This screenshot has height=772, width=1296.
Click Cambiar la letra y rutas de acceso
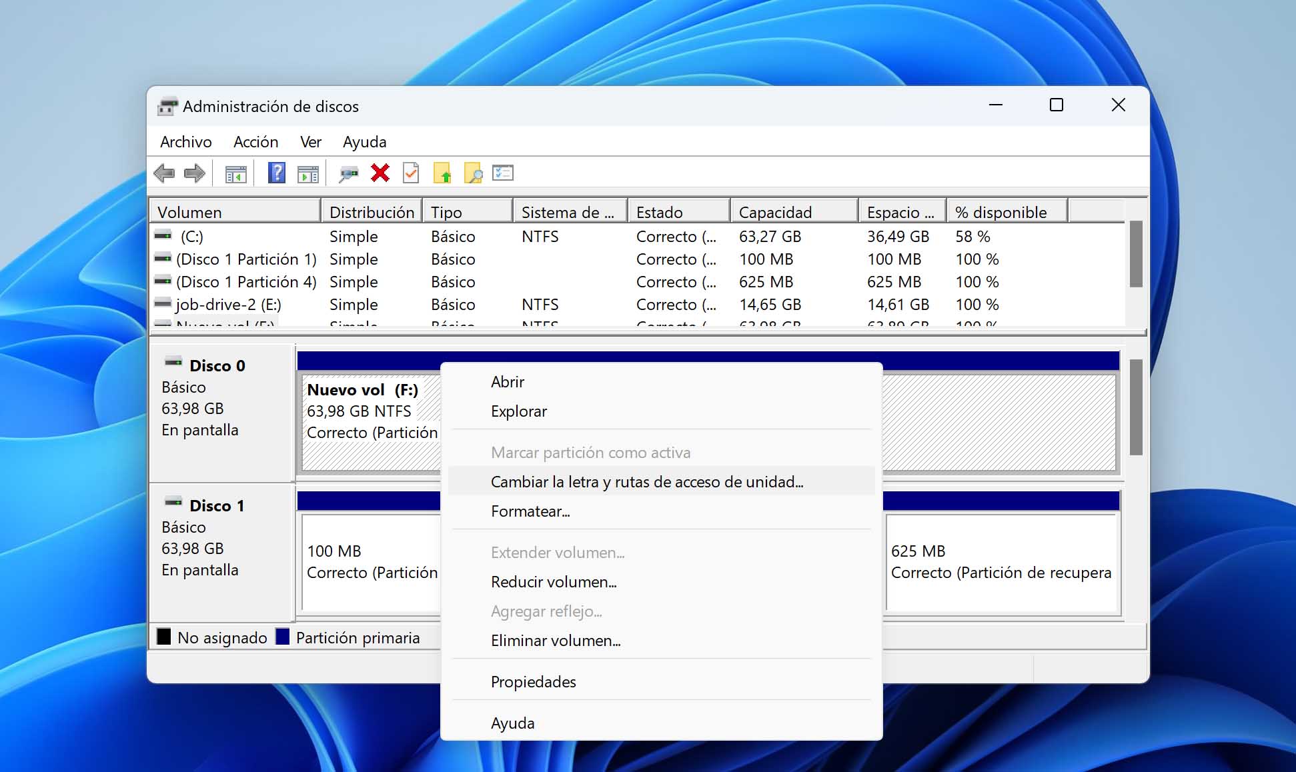point(647,481)
